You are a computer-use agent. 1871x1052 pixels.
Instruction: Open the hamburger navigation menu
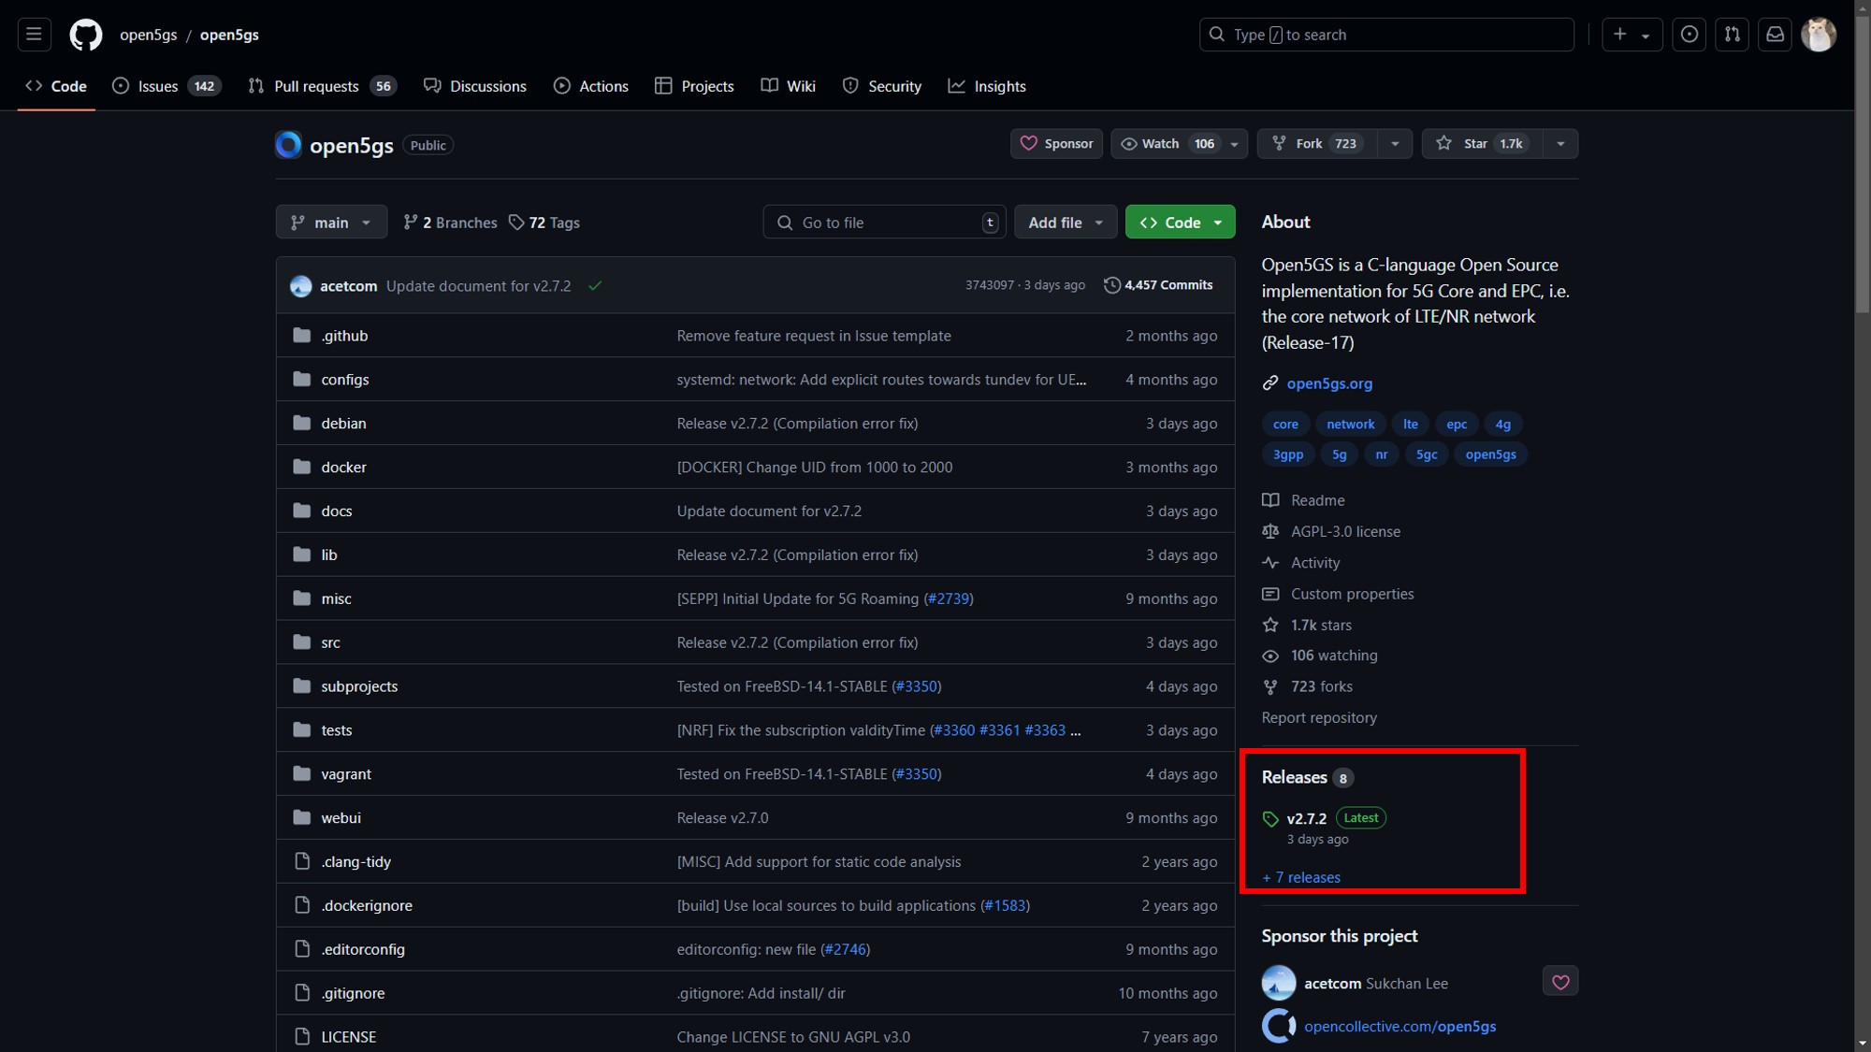point(34,35)
